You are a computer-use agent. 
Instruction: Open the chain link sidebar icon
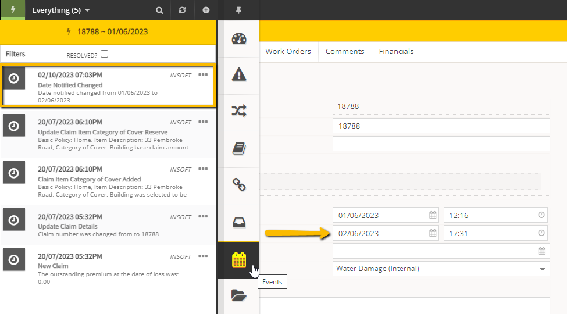[x=239, y=185]
